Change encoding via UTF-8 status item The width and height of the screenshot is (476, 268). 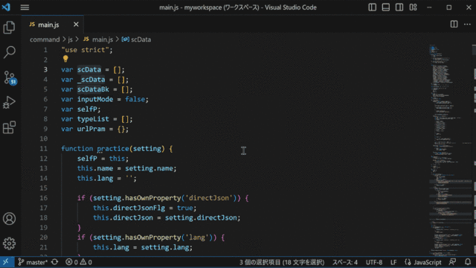click(x=374, y=262)
